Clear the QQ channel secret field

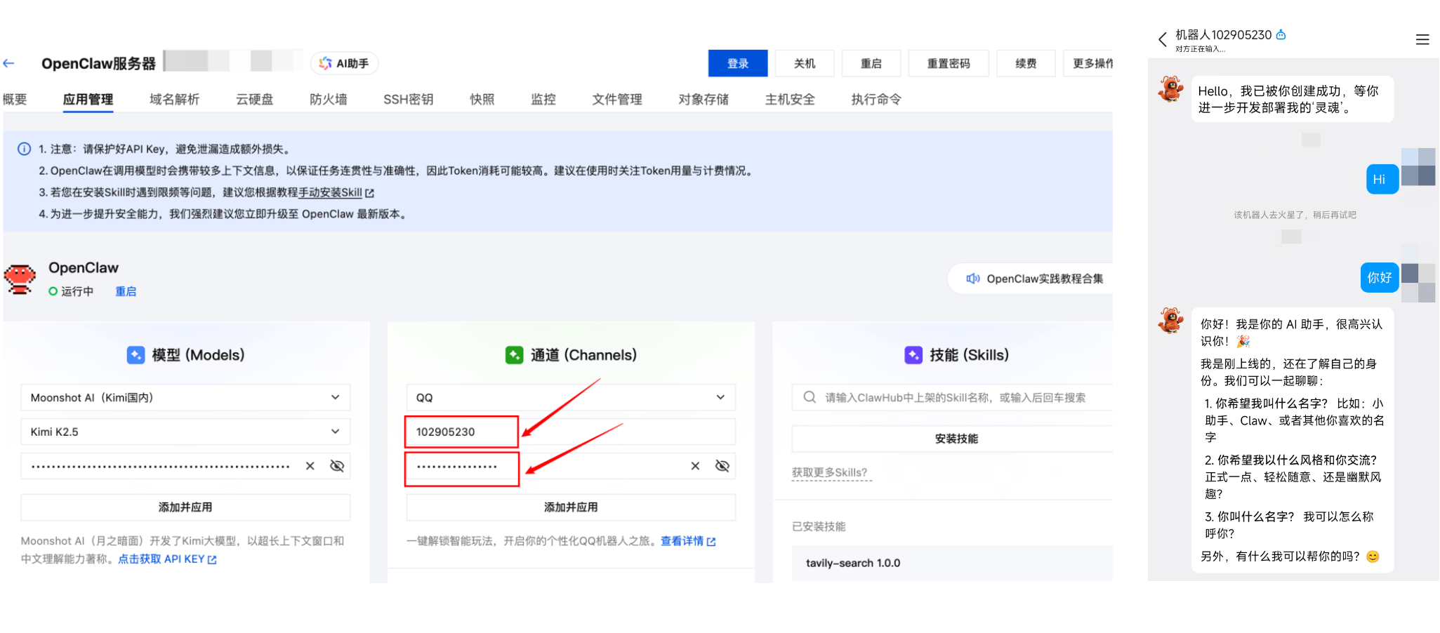(x=695, y=466)
